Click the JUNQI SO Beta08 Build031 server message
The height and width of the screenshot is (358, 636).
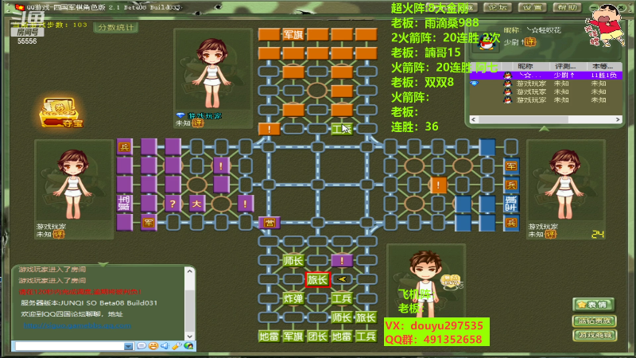pyautogui.click(x=89, y=303)
